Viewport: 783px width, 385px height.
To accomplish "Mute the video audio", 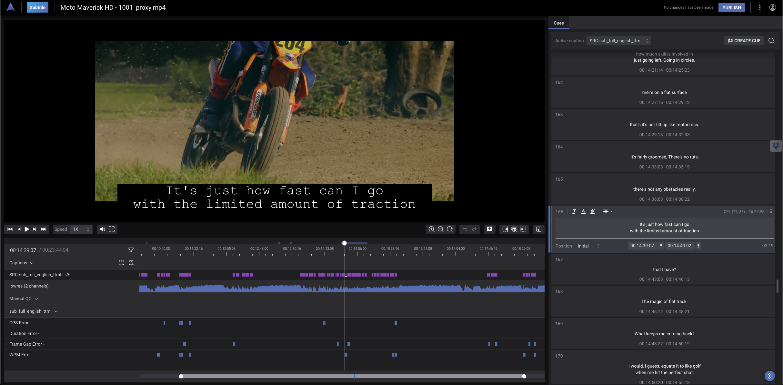I will tap(102, 229).
